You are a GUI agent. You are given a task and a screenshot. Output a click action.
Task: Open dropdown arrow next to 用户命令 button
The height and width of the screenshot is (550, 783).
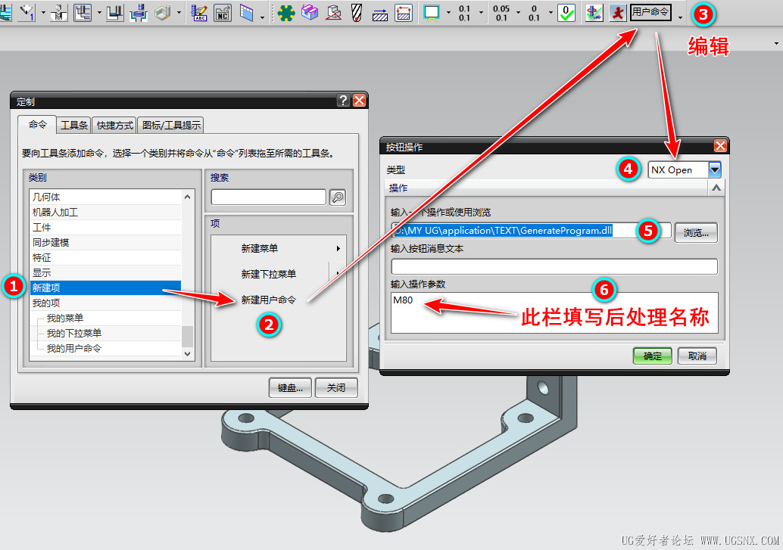[x=680, y=18]
